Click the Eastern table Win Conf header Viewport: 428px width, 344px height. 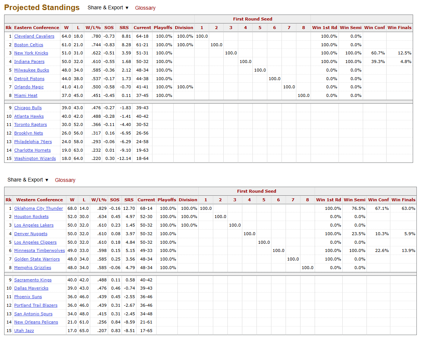coord(374,28)
